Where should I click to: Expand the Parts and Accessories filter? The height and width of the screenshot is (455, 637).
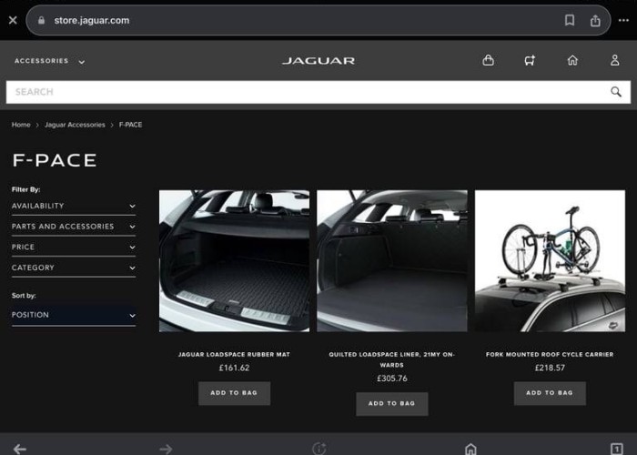[74, 227]
